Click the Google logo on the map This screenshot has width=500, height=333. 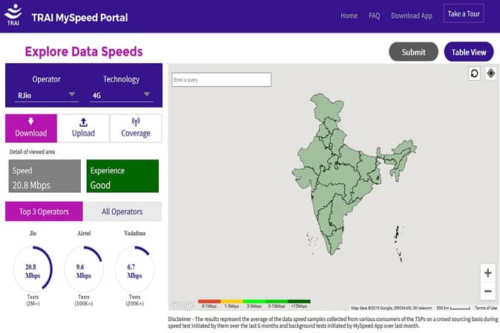coord(182,304)
